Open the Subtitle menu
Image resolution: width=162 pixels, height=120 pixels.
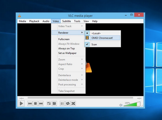66,21
